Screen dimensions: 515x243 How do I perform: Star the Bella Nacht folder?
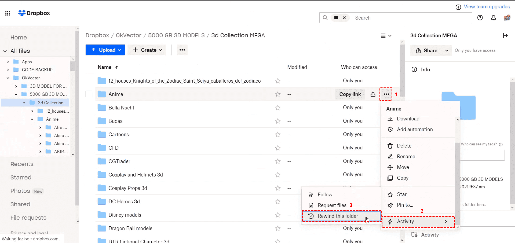[x=277, y=108]
